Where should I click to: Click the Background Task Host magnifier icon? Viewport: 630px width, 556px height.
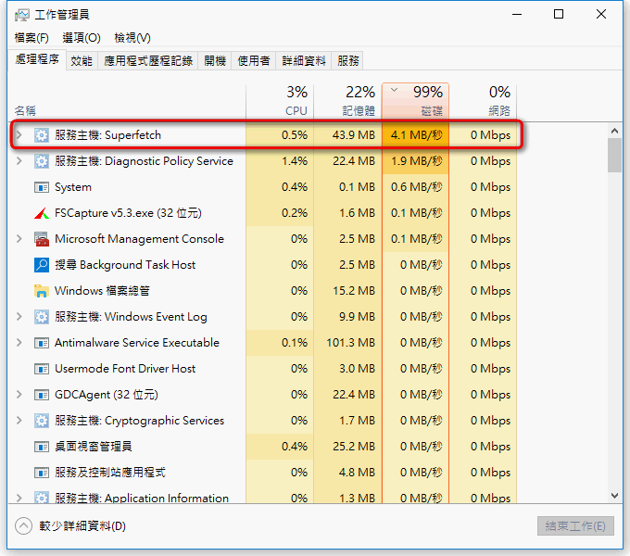point(42,265)
